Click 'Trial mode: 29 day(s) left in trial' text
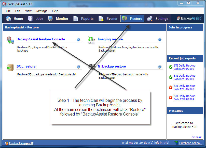 point(145,143)
